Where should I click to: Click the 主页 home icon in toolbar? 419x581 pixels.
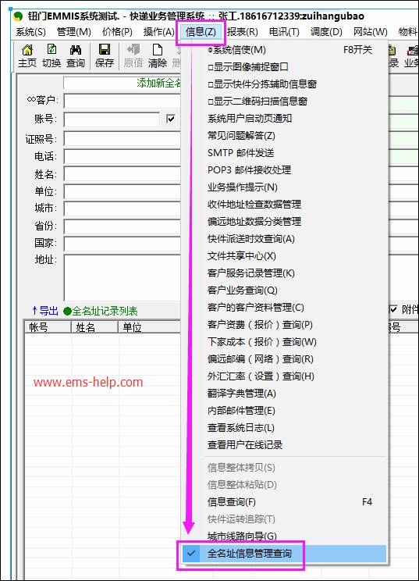27,55
